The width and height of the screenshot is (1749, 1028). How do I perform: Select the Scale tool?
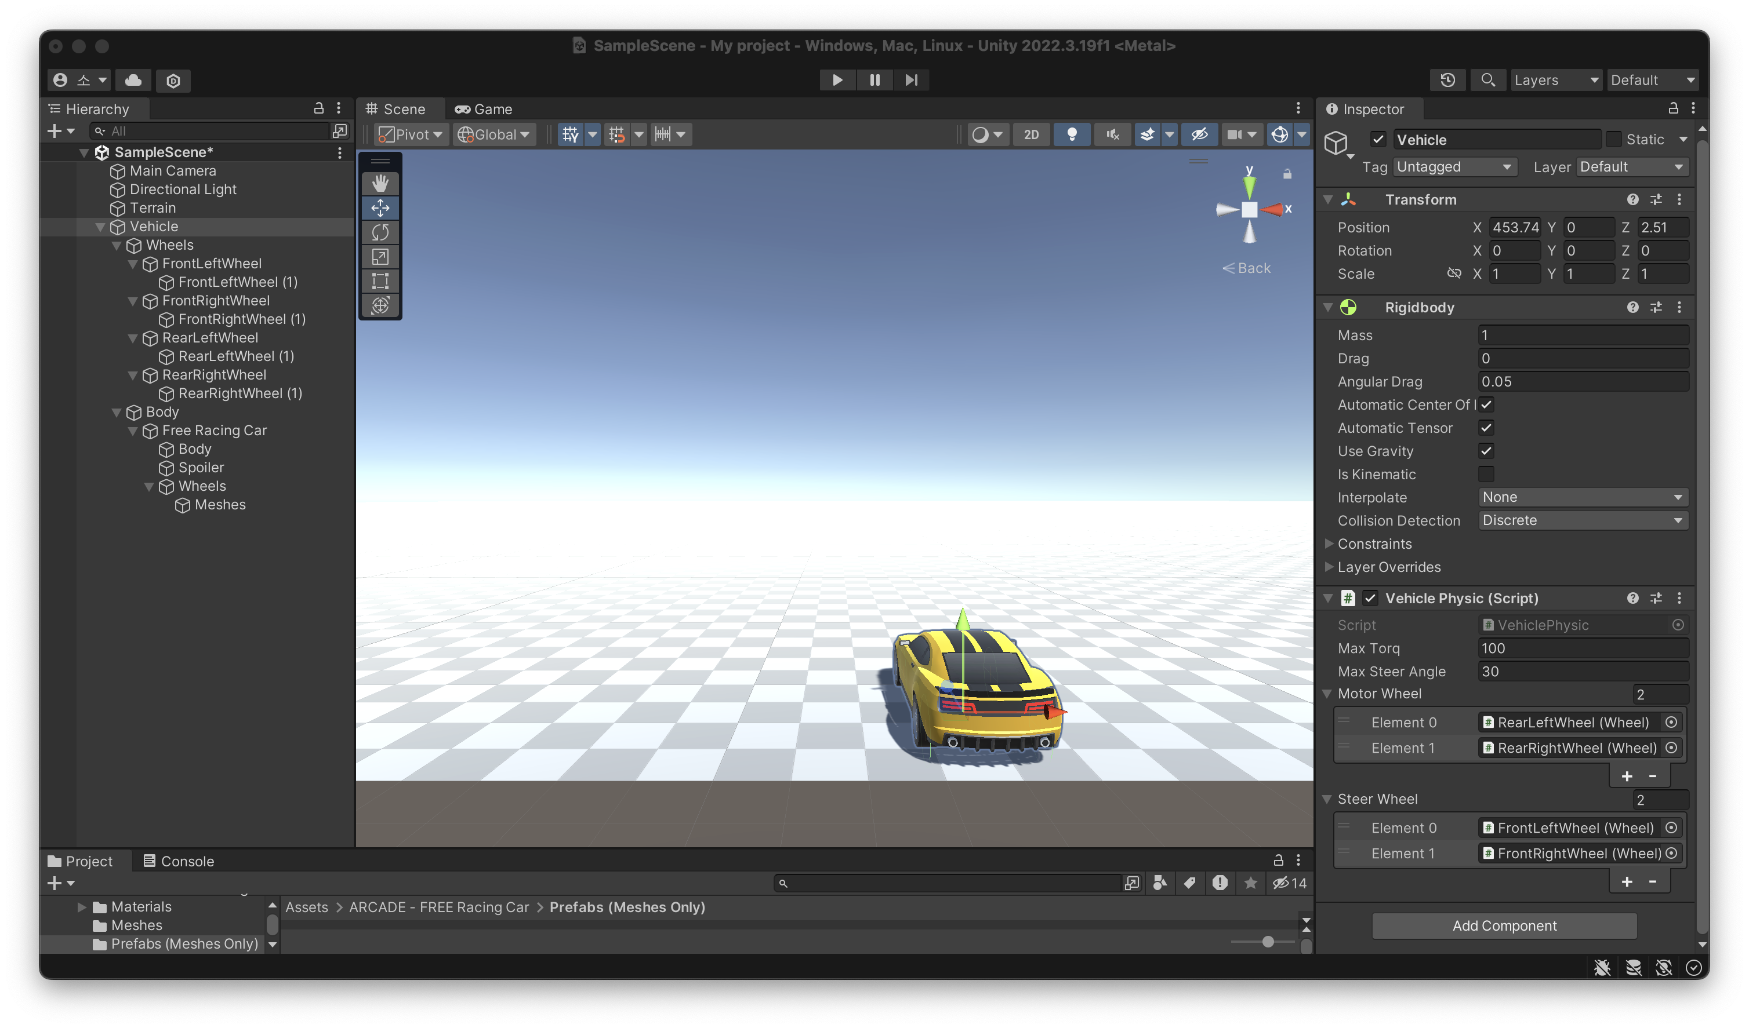tap(380, 257)
